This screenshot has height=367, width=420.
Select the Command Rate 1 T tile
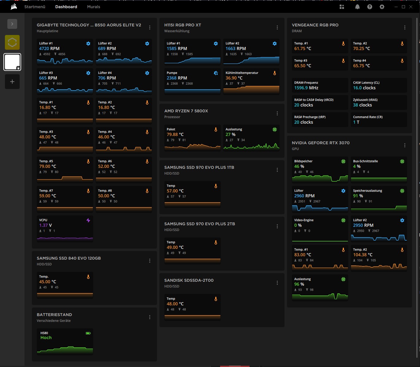[379, 120]
